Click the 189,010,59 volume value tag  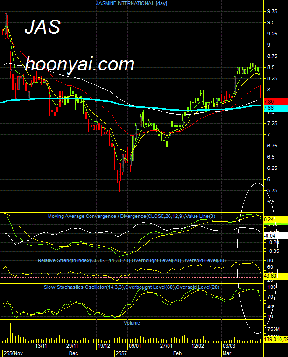point(276,339)
